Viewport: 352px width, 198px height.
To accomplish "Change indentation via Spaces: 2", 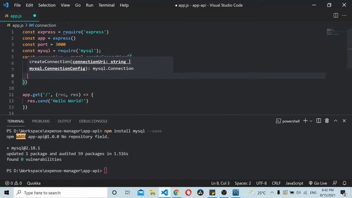I will click(x=243, y=183).
